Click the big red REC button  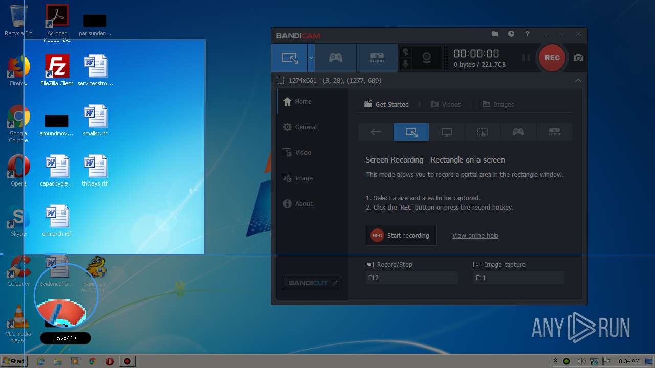[x=552, y=58]
